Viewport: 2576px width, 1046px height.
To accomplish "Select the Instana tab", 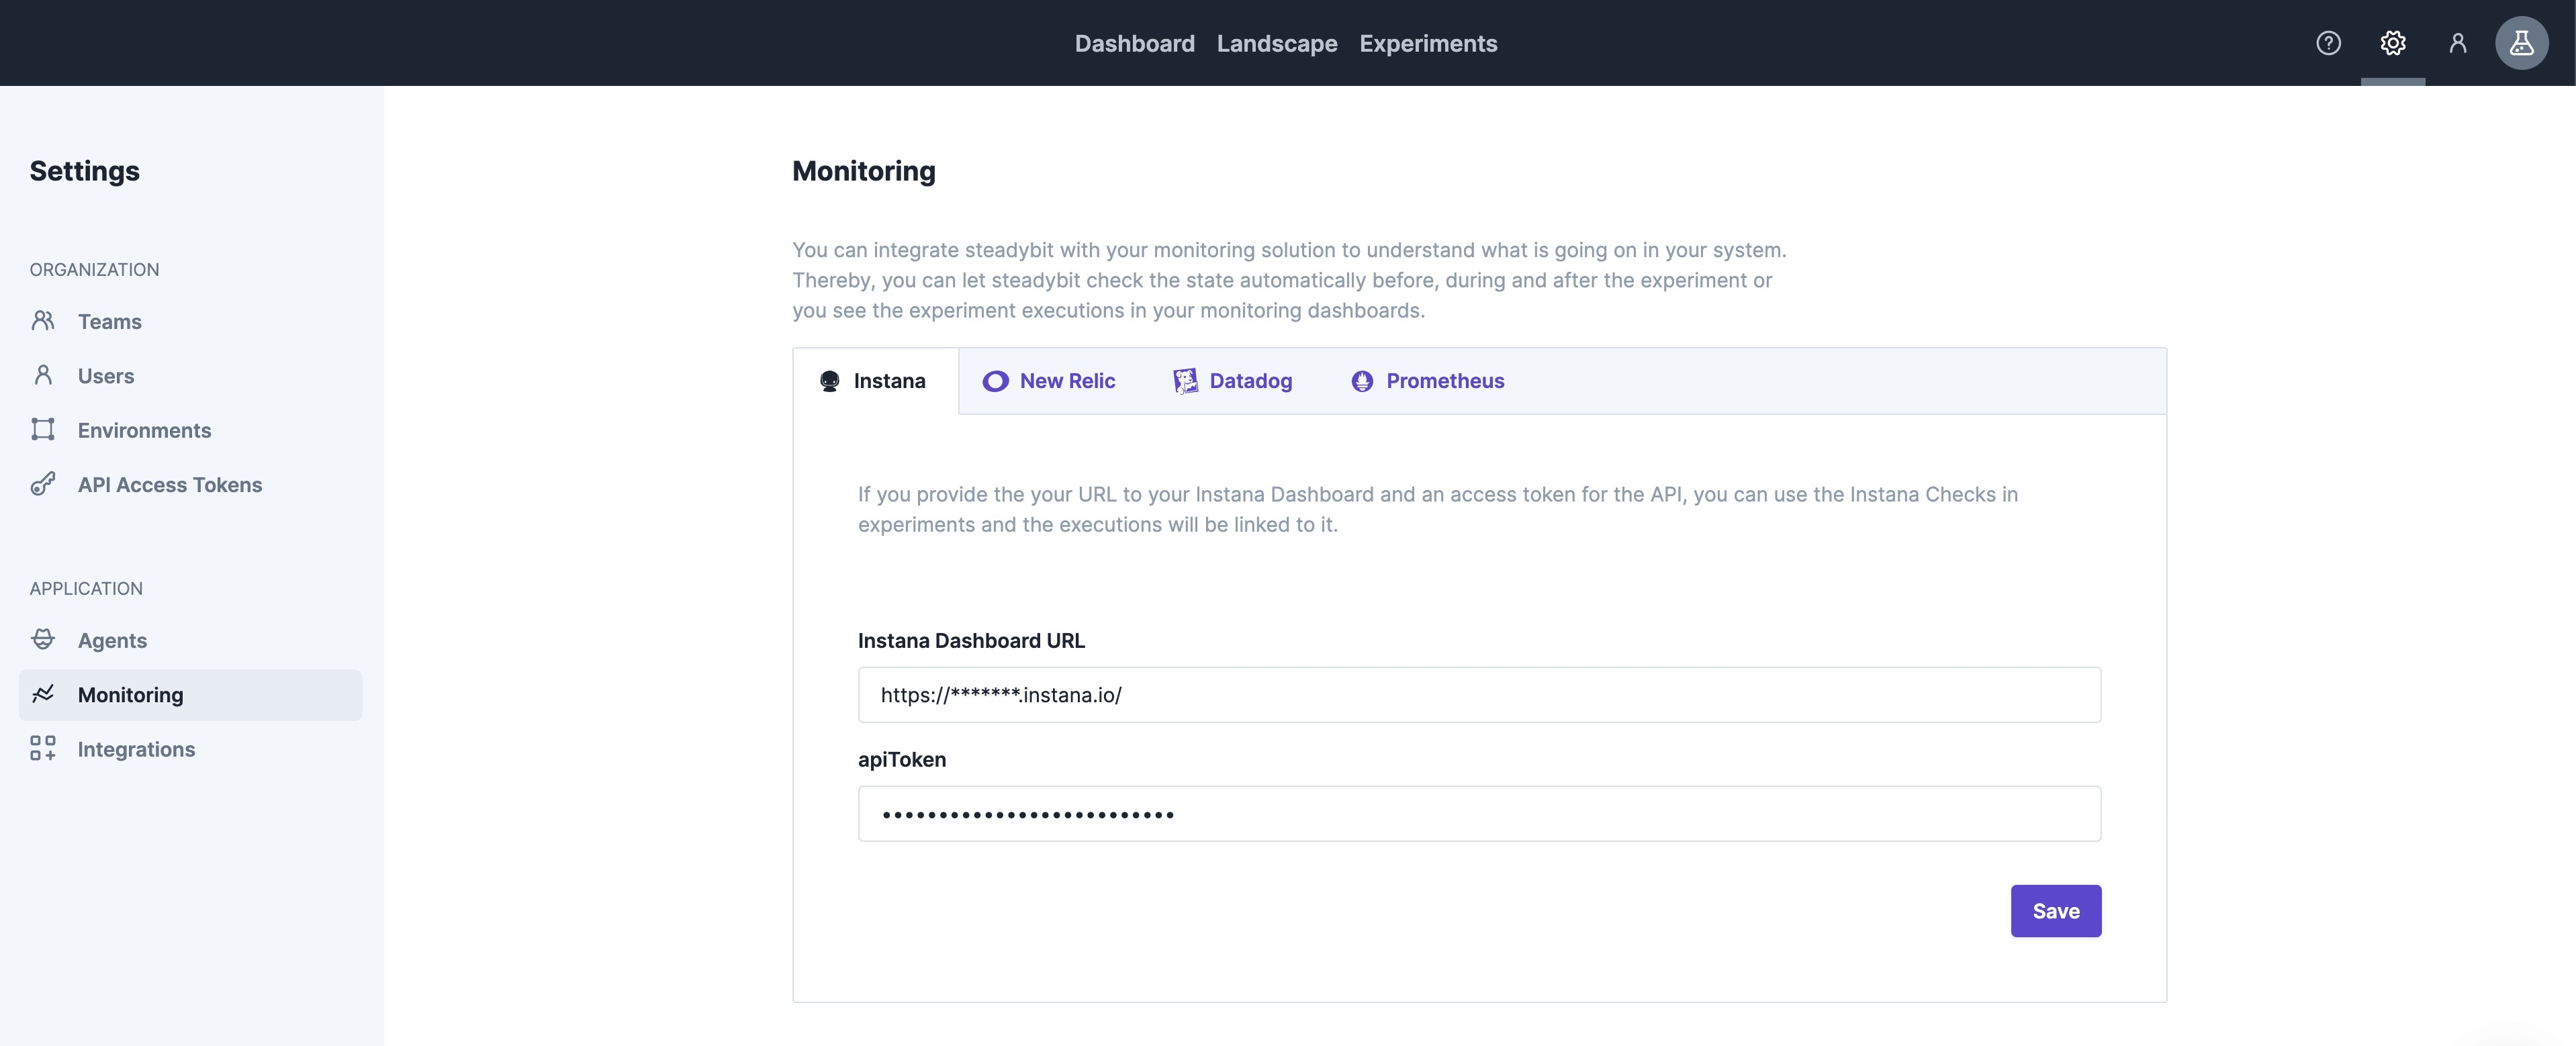I will pyautogui.click(x=874, y=381).
